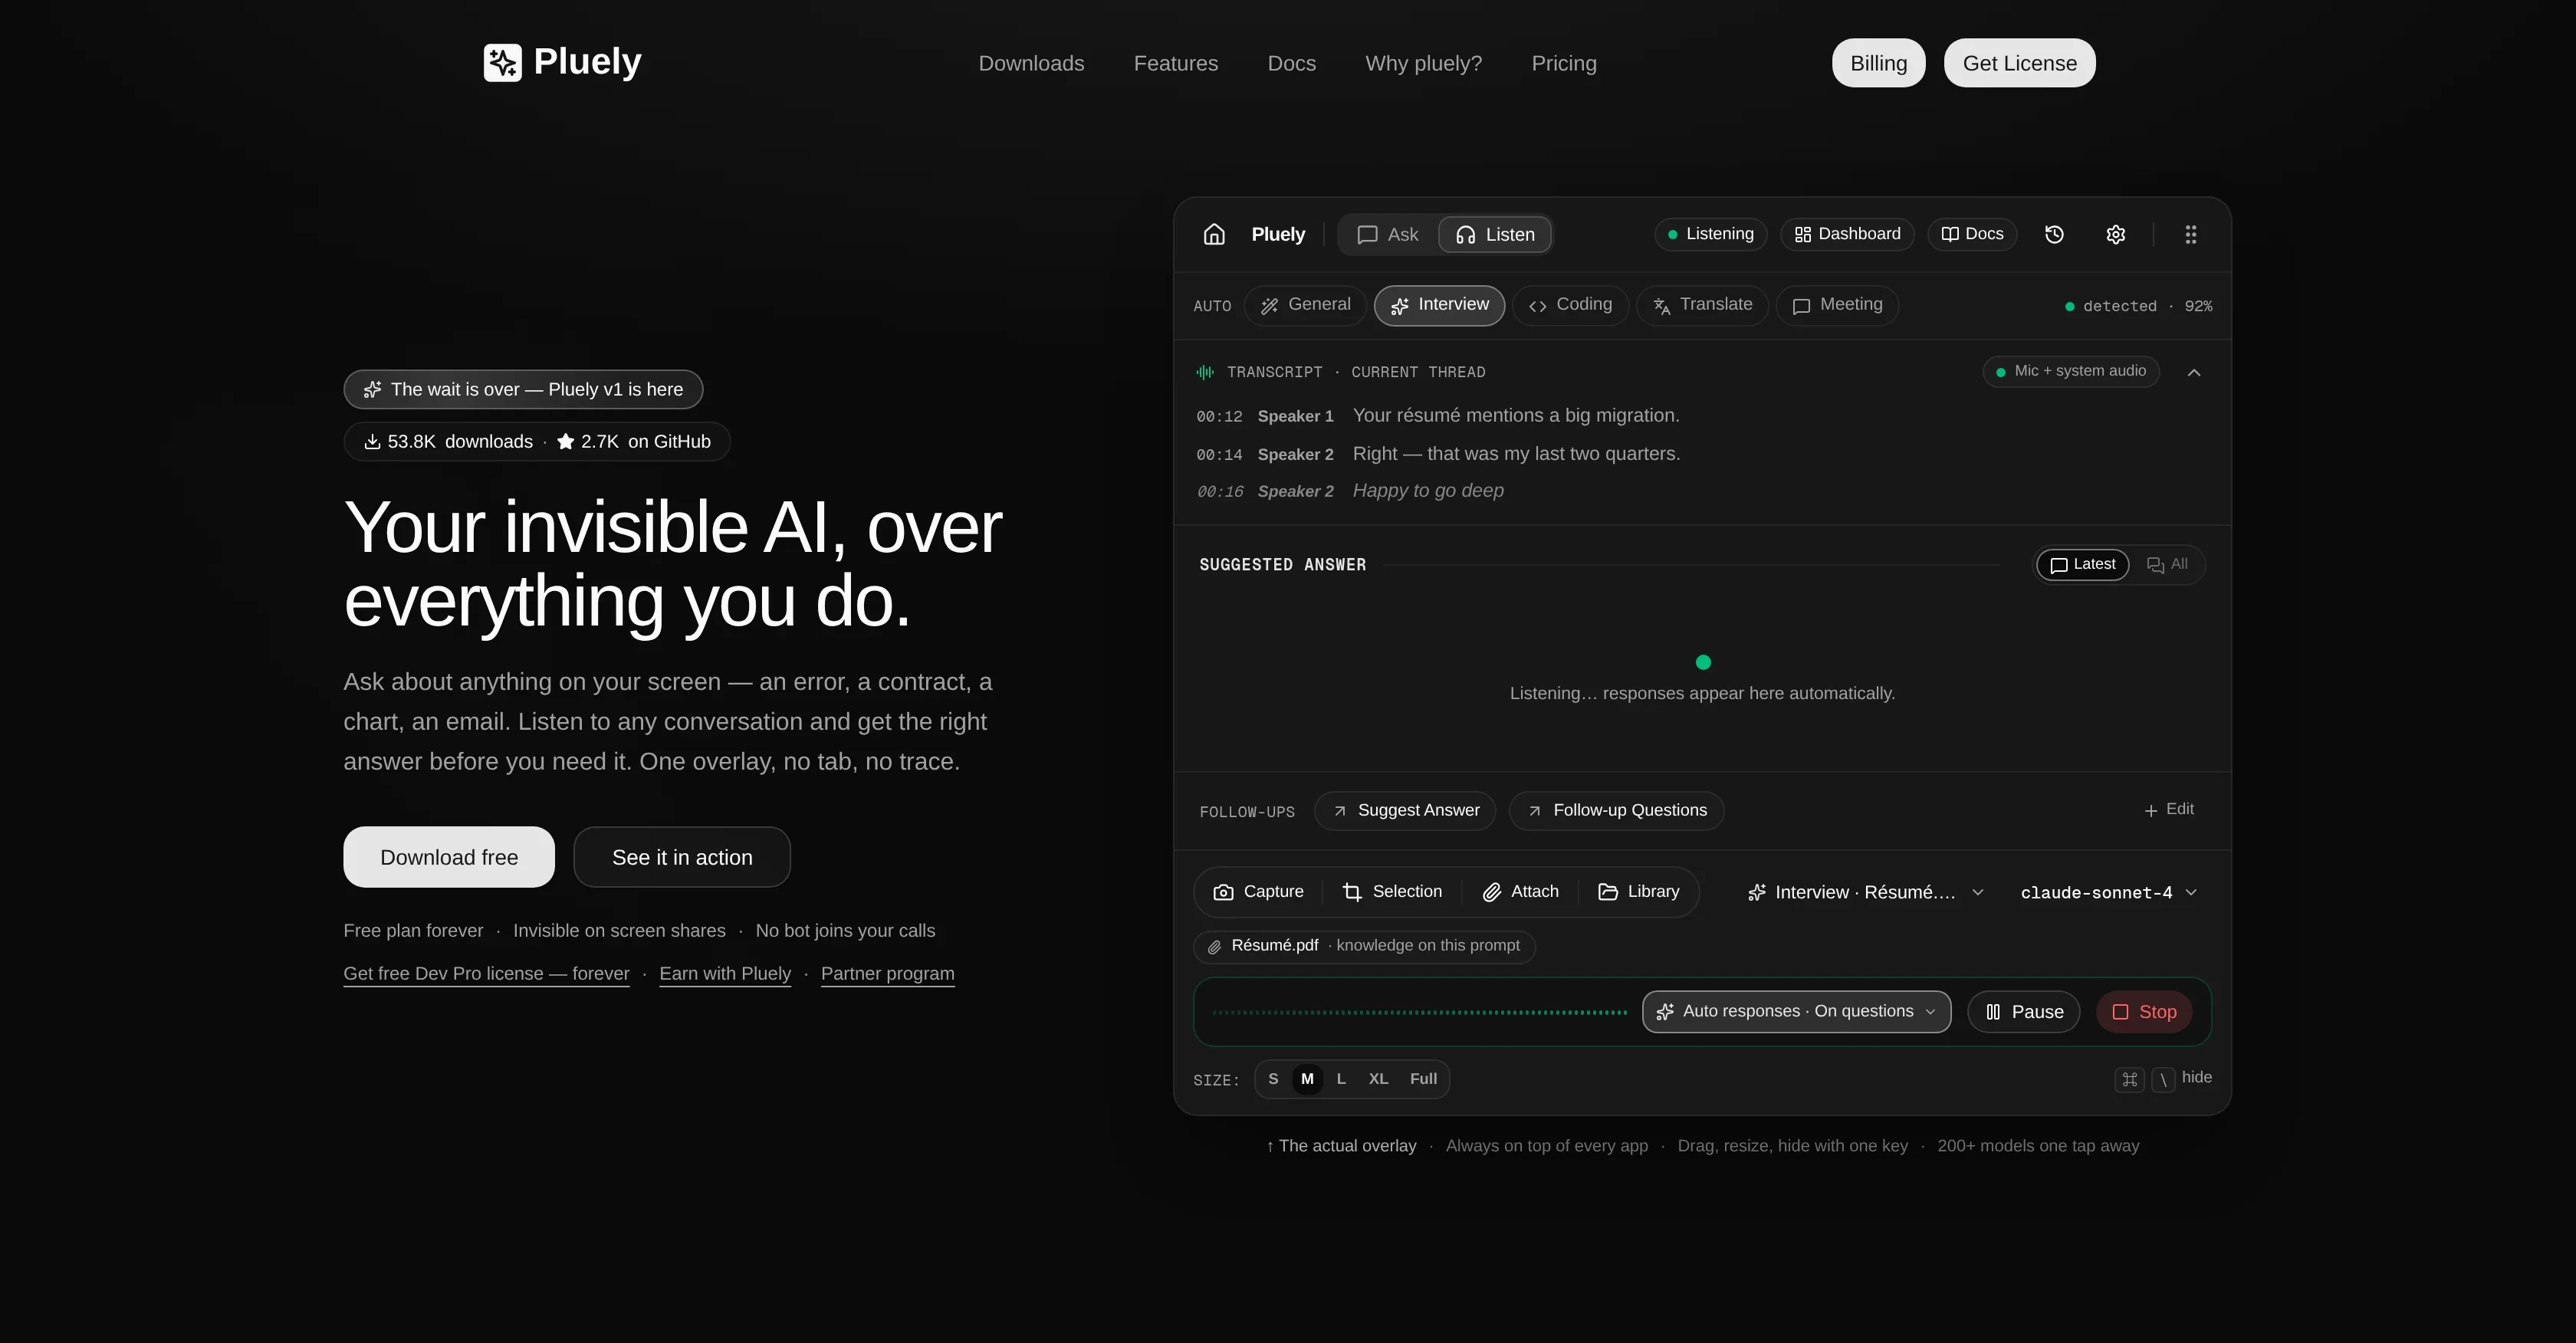This screenshot has height=1343, width=2576.
Task: Click the command key shortcut icon
Action: 2129,1079
